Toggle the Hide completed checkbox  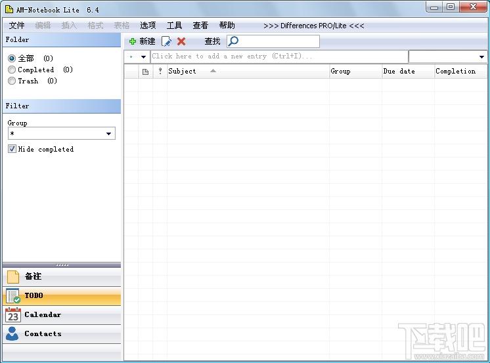coord(12,149)
